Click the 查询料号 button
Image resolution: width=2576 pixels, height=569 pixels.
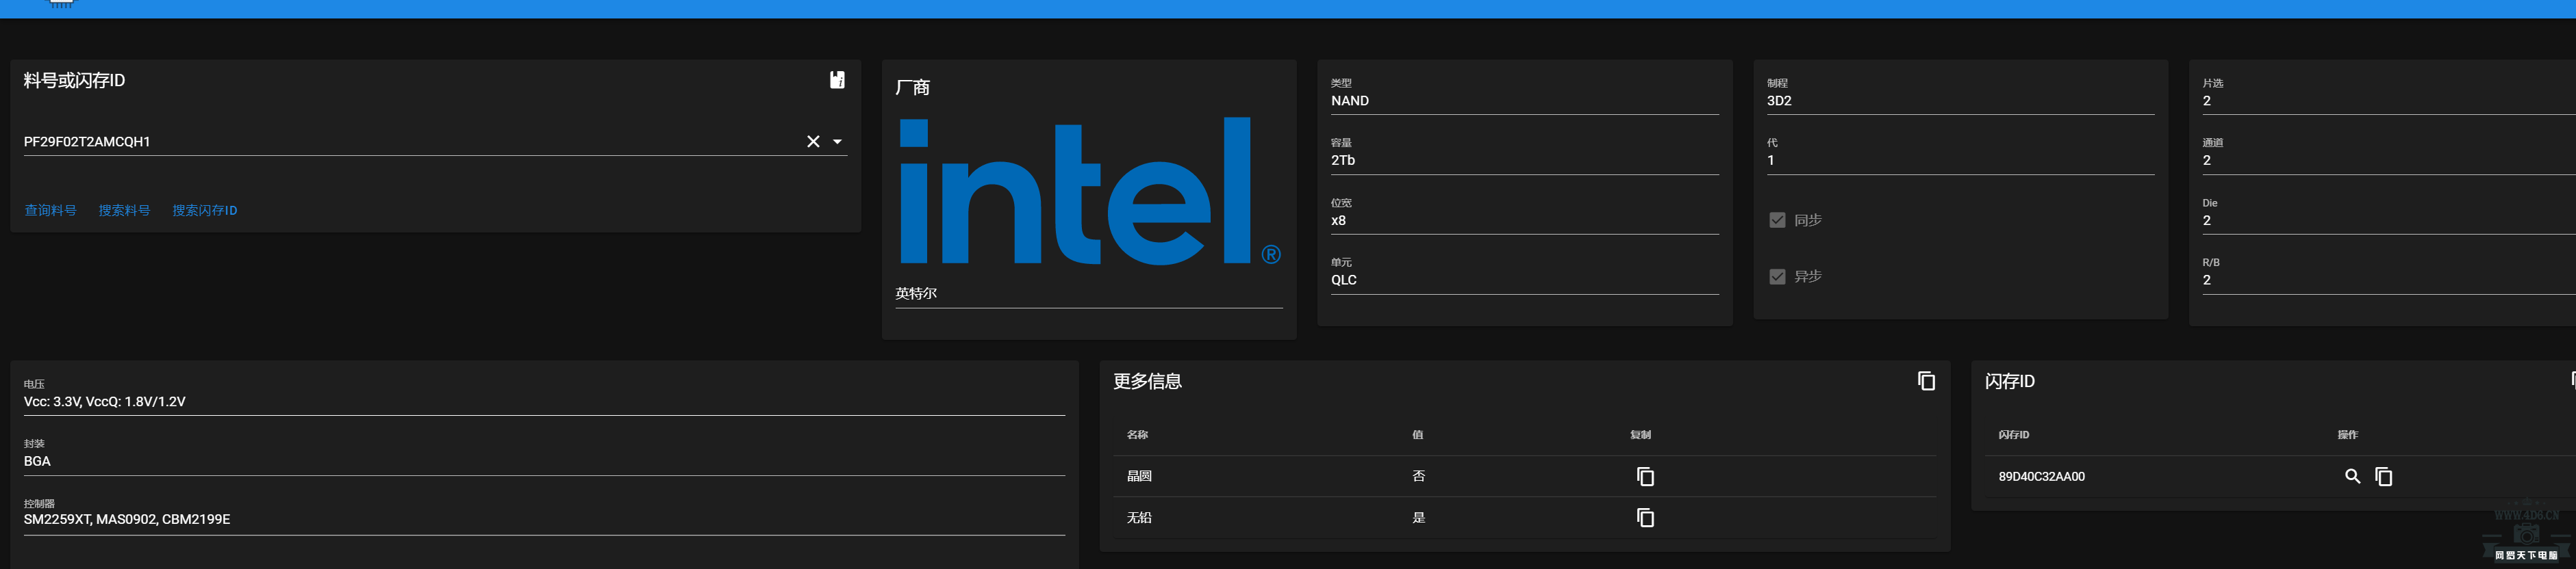(x=51, y=211)
